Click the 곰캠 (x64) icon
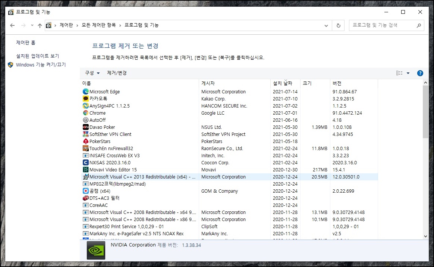434x267 pixels. click(x=86, y=191)
